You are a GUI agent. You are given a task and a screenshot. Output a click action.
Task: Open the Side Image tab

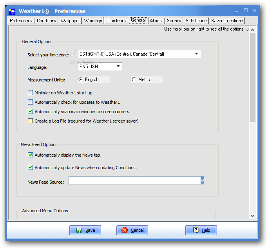pos(196,21)
